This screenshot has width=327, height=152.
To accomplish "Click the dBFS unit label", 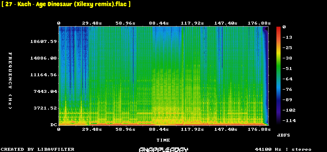I will pyautogui.click(x=284, y=135).
